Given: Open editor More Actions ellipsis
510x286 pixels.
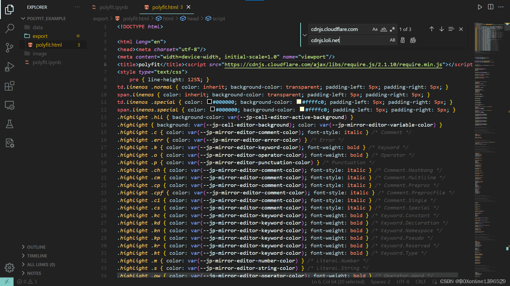Looking at the screenshot, I should pyautogui.click(x=501, y=7).
